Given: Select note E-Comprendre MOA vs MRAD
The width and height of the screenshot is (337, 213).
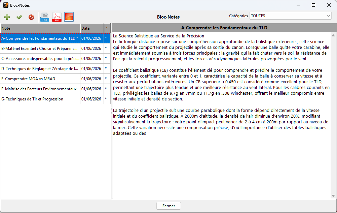Looking at the screenshot, I should click(x=40, y=79).
